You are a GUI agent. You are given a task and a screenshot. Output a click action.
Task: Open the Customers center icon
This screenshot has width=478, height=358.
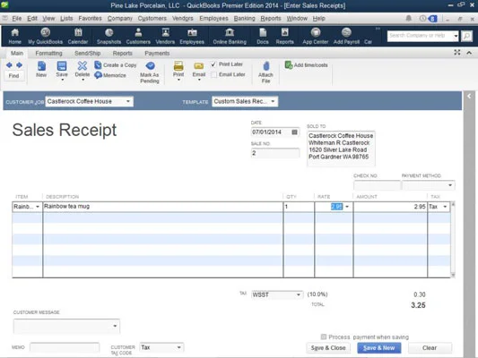click(138, 36)
